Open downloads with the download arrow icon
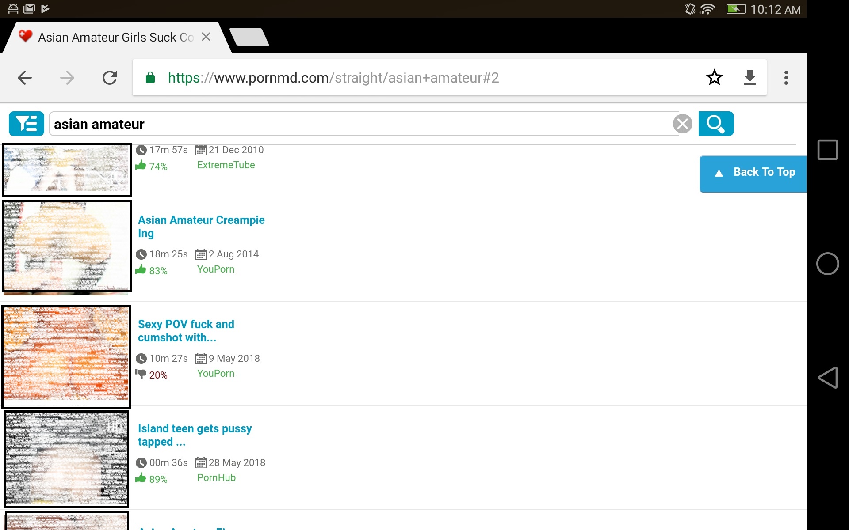The height and width of the screenshot is (530, 849). (x=750, y=78)
